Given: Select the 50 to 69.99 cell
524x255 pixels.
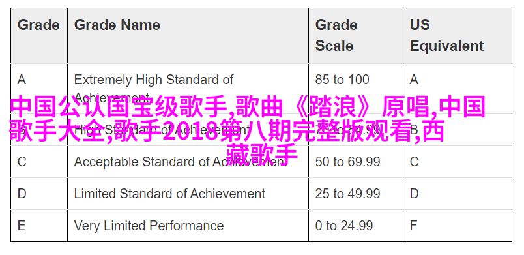Looking at the screenshot, I should coord(356,162).
